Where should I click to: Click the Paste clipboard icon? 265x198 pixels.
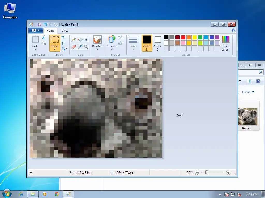tap(35, 40)
